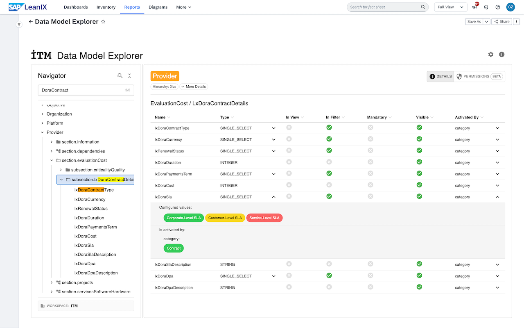The width and height of the screenshot is (524, 328).
Task: Select lxDoraSlaDescription in the Navigator tree
Action: point(95,254)
